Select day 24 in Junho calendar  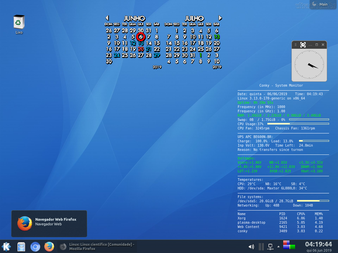117,55
